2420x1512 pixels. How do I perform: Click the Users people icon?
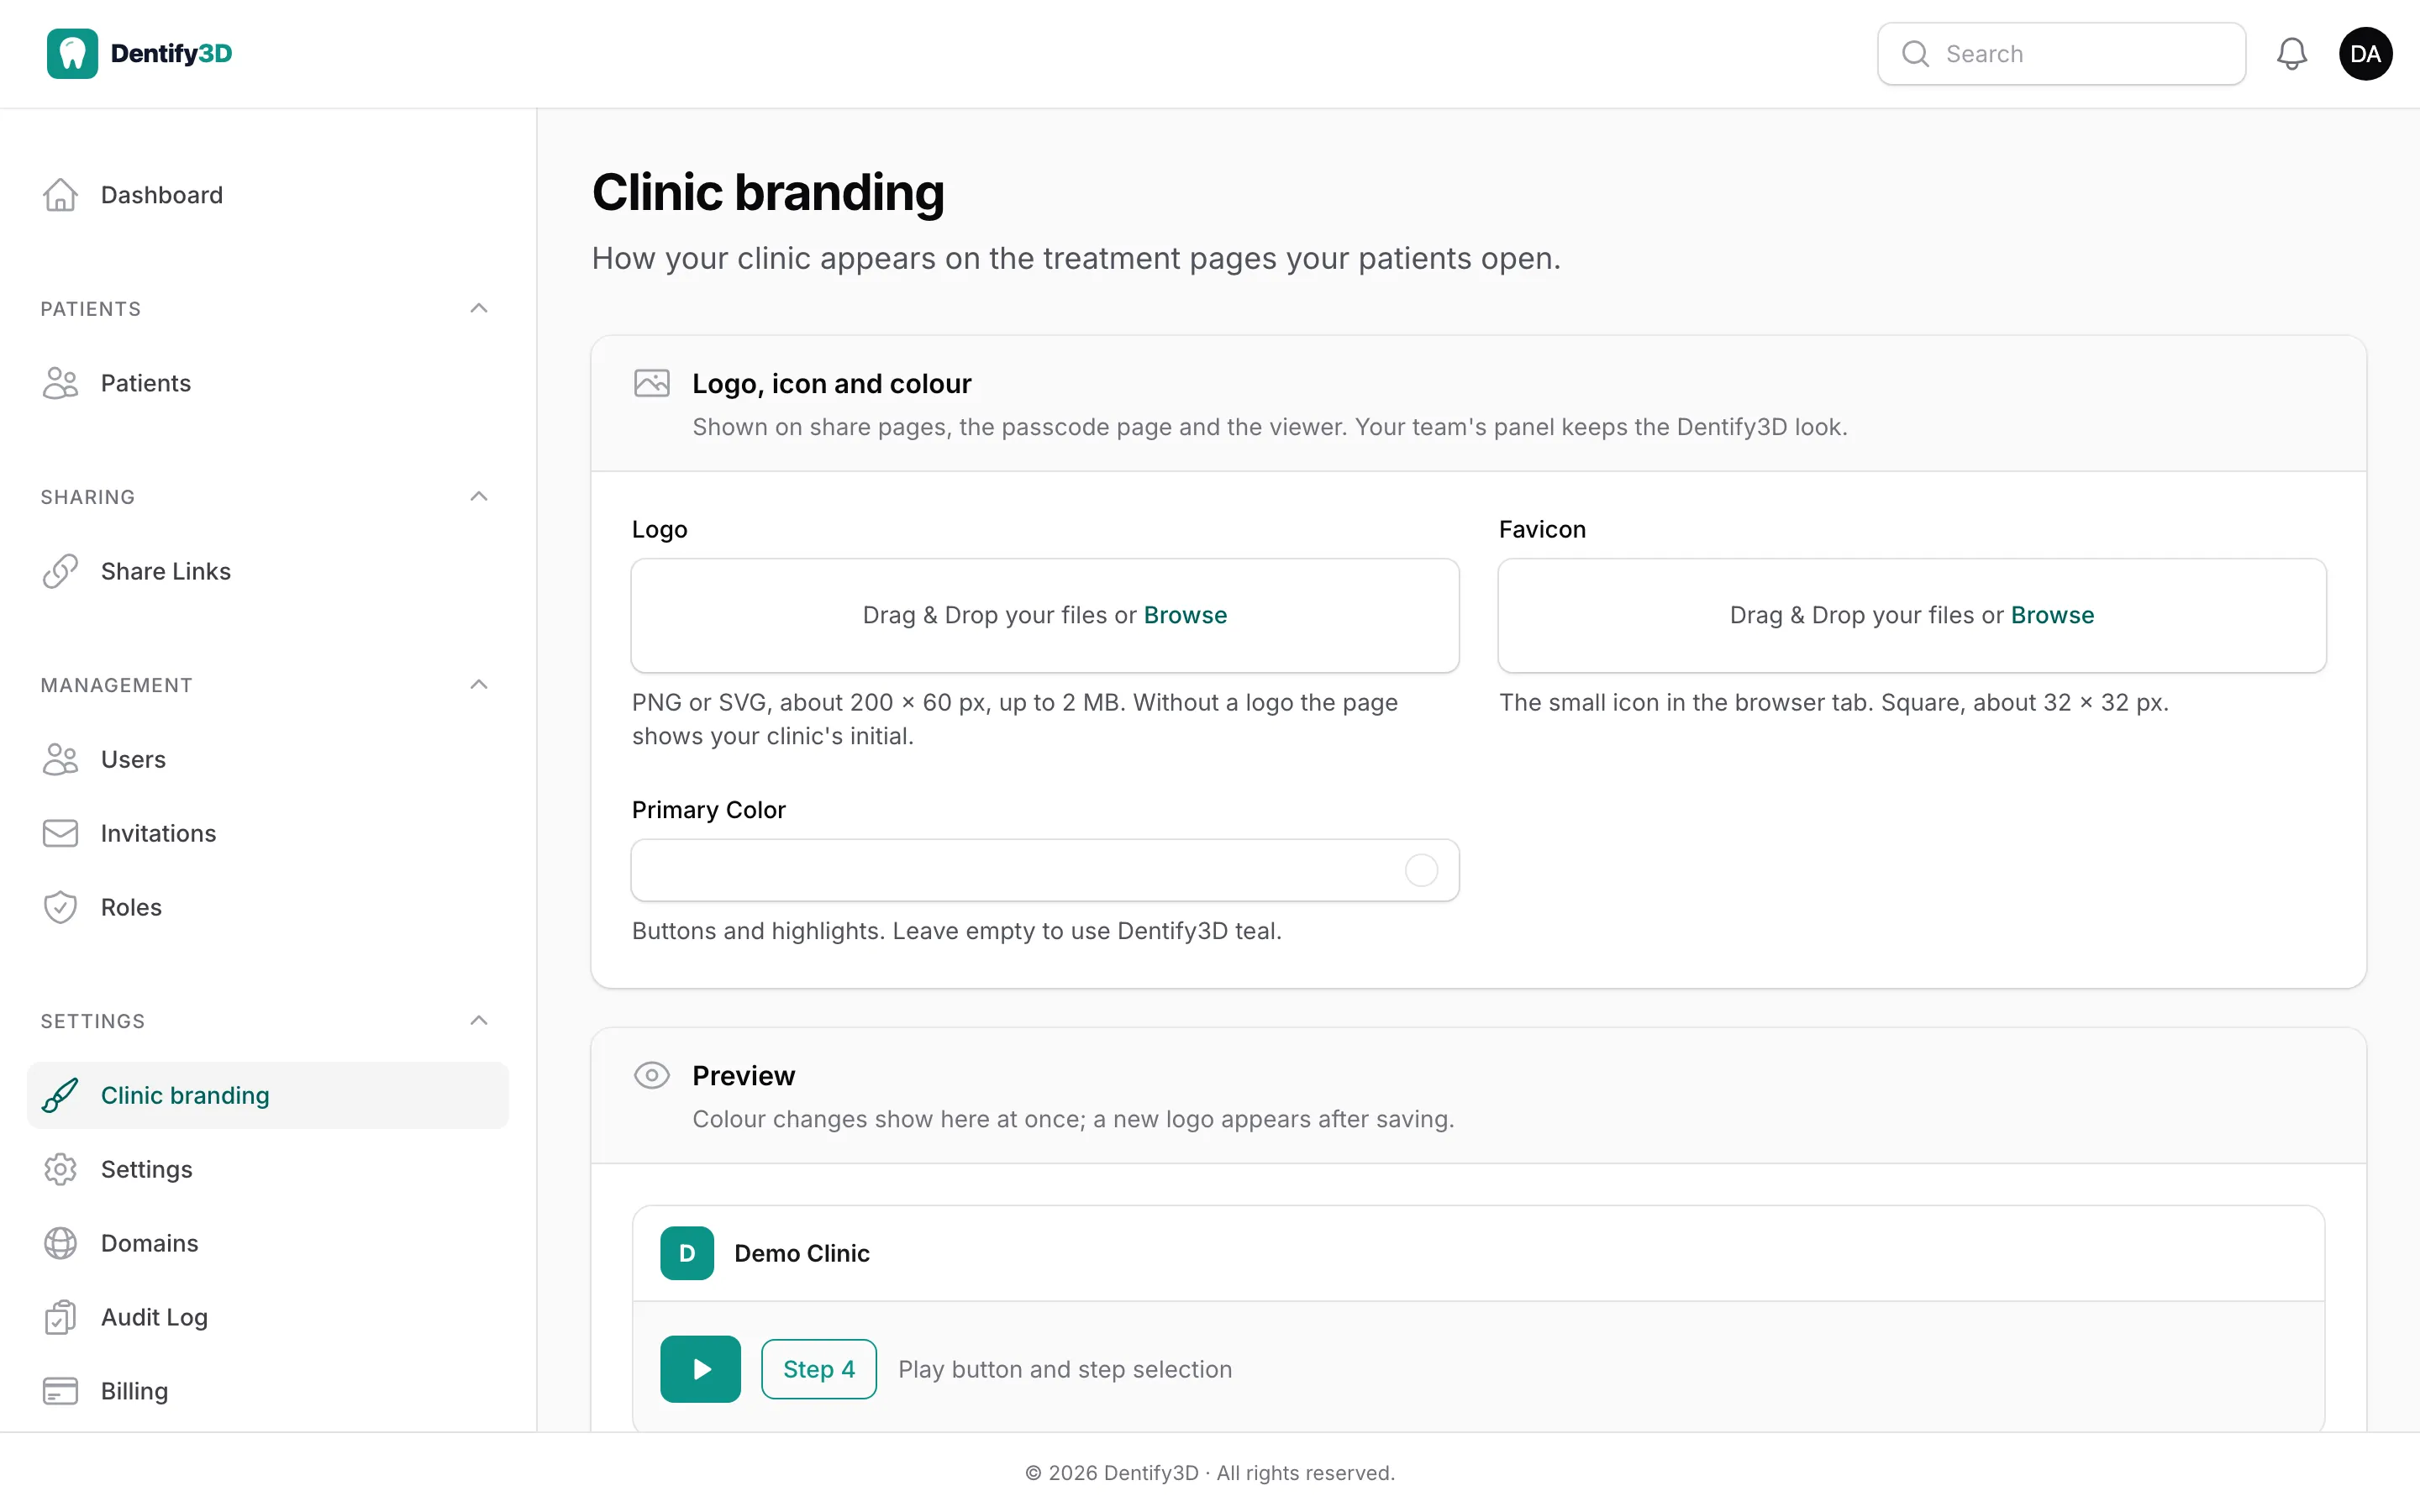pyautogui.click(x=60, y=759)
